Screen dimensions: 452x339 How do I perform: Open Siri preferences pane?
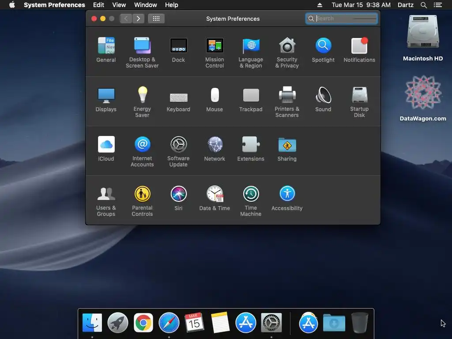[178, 198]
